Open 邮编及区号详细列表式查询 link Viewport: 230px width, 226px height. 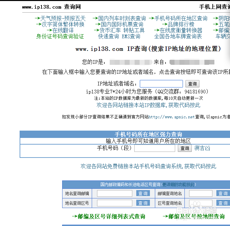pos(111,216)
